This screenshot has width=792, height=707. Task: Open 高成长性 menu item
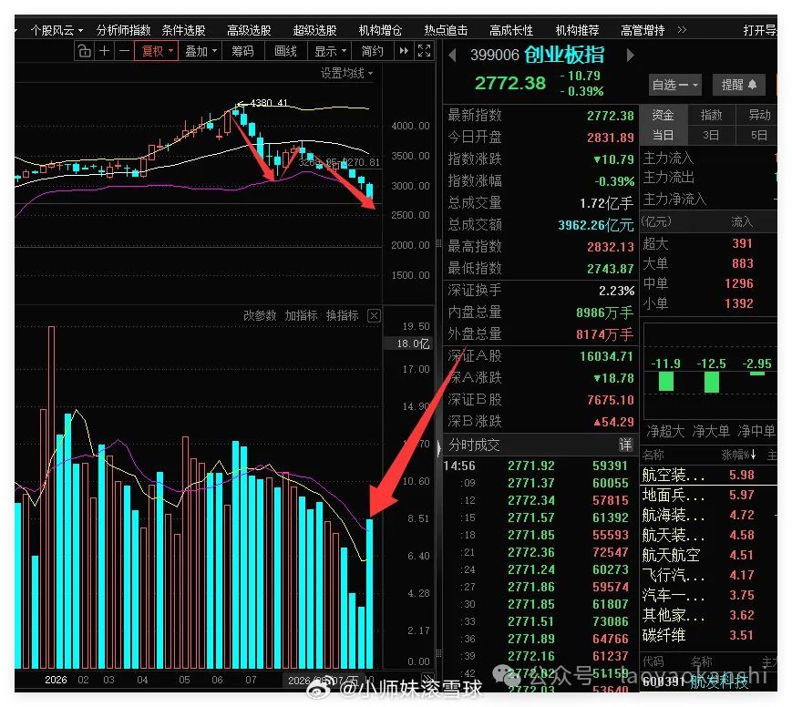[511, 30]
